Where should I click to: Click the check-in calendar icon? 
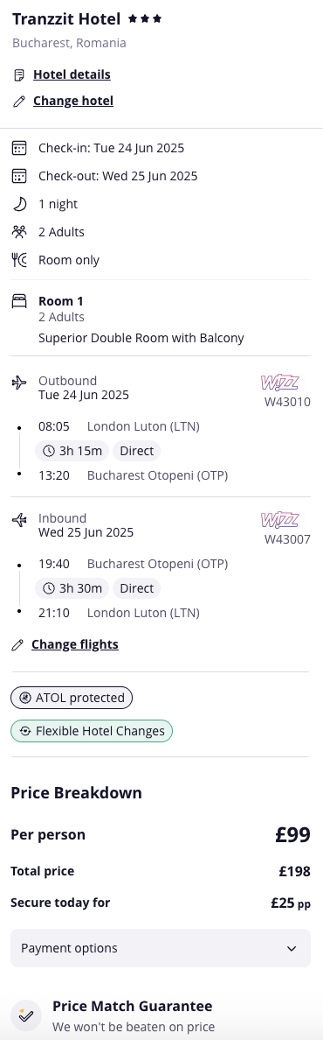click(19, 148)
